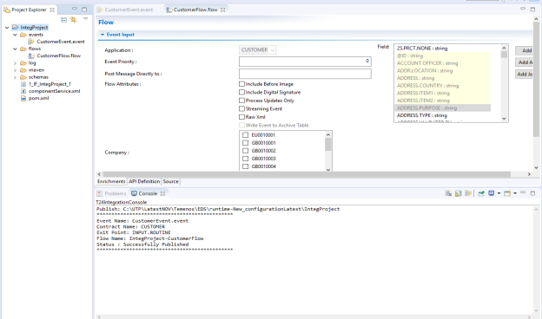Click the IntegProject folder icon
542x319 pixels.
16,27
